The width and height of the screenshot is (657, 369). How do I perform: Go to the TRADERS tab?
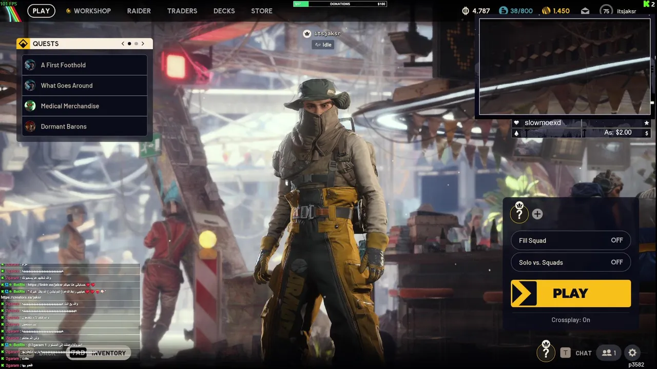pyautogui.click(x=182, y=11)
